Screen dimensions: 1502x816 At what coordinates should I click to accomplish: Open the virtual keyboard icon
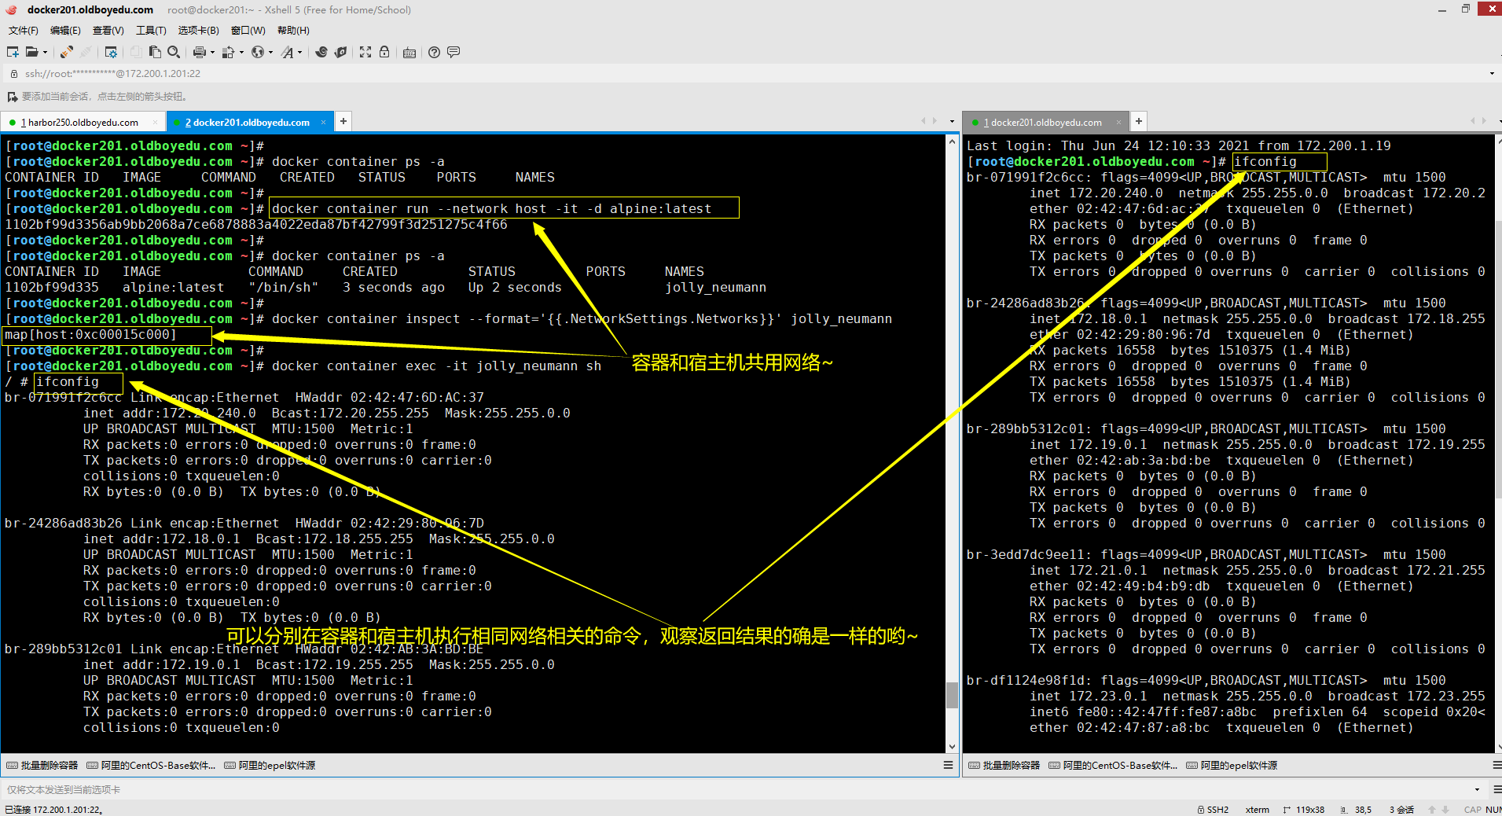pyautogui.click(x=409, y=53)
